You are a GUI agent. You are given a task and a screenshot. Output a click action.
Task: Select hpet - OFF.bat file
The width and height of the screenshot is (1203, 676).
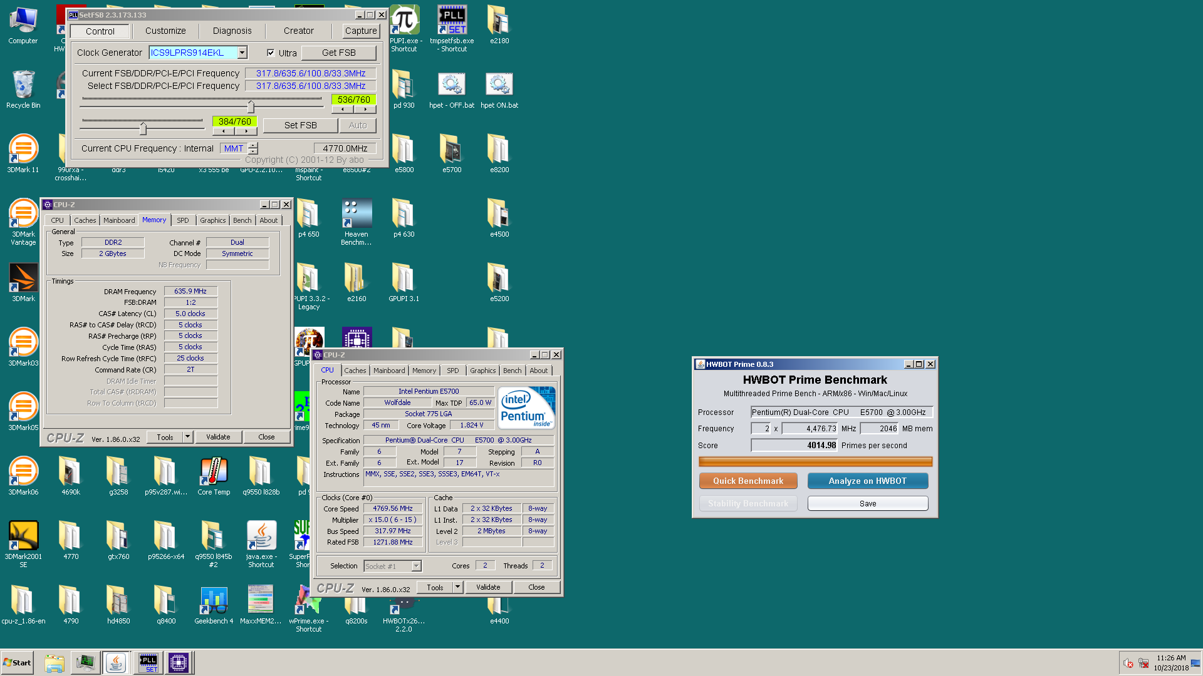click(x=452, y=90)
